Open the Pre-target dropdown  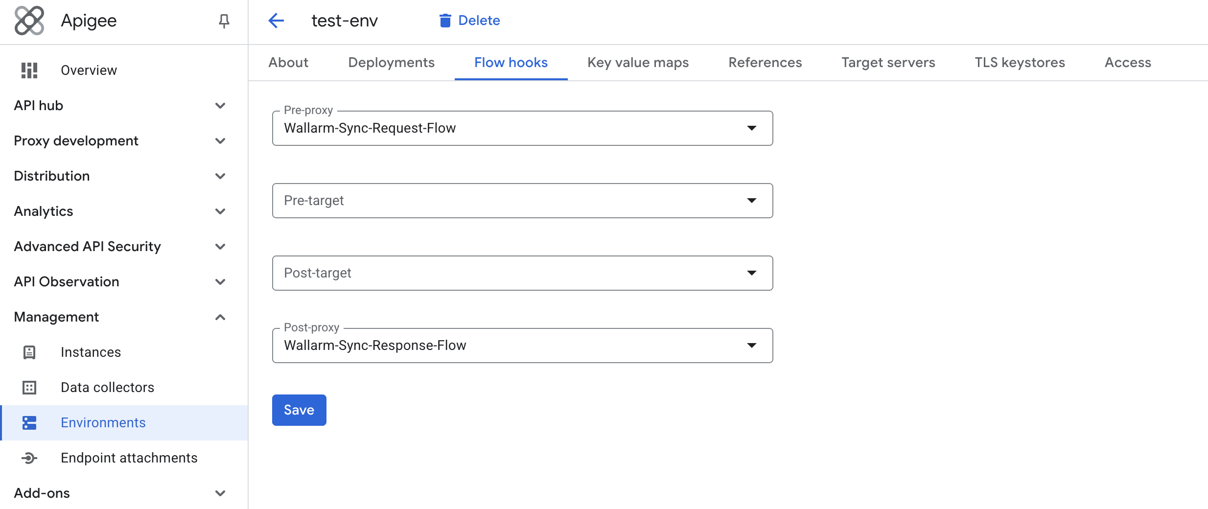(752, 200)
